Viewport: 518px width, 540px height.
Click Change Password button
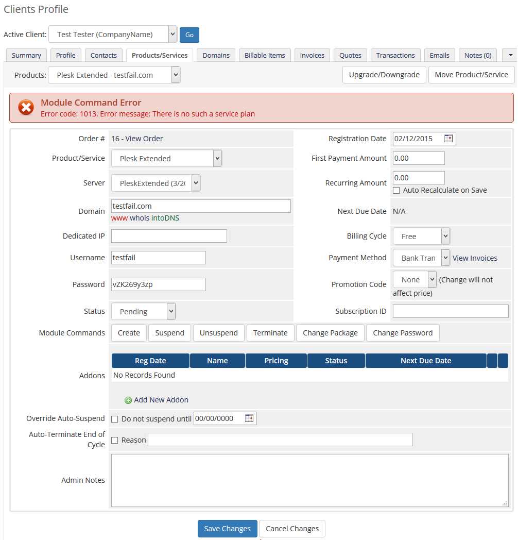tap(403, 333)
